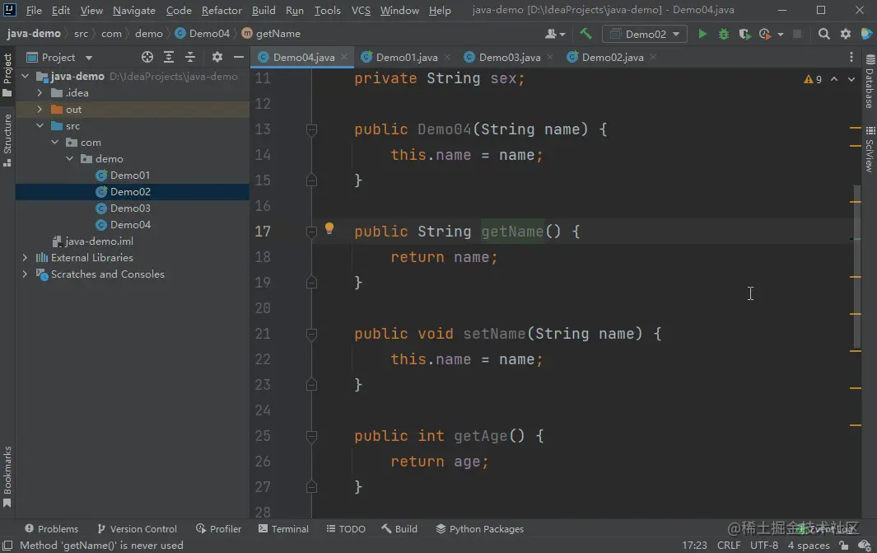
Task: Open JetBrains toolbox icon at far right toolbar
Action: (865, 34)
